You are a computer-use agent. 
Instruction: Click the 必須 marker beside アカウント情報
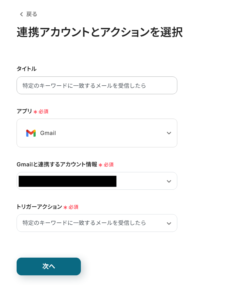[x=108, y=165]
